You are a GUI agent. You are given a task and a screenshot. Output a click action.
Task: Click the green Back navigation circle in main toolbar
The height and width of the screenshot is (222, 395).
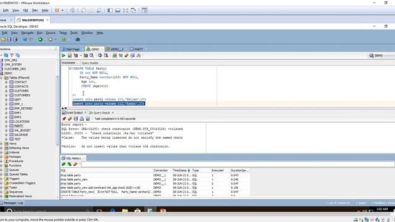(40, 39)
